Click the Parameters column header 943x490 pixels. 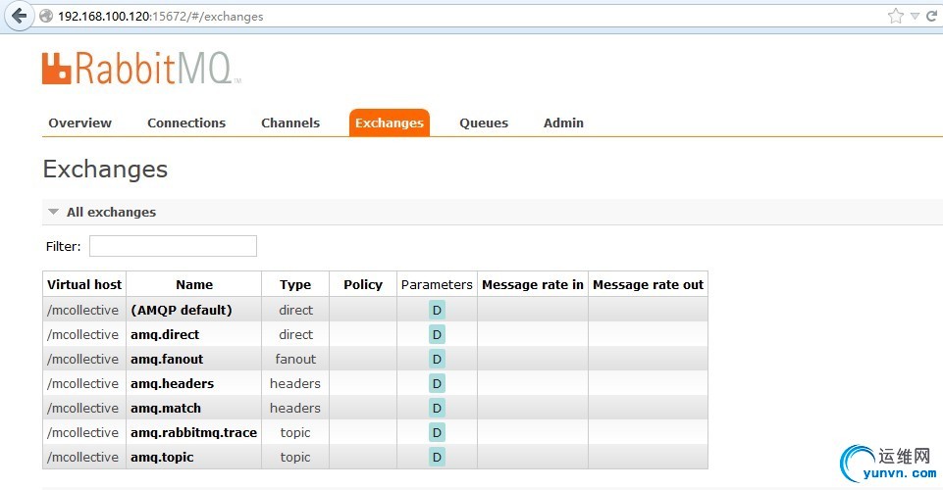click(437, 284)
